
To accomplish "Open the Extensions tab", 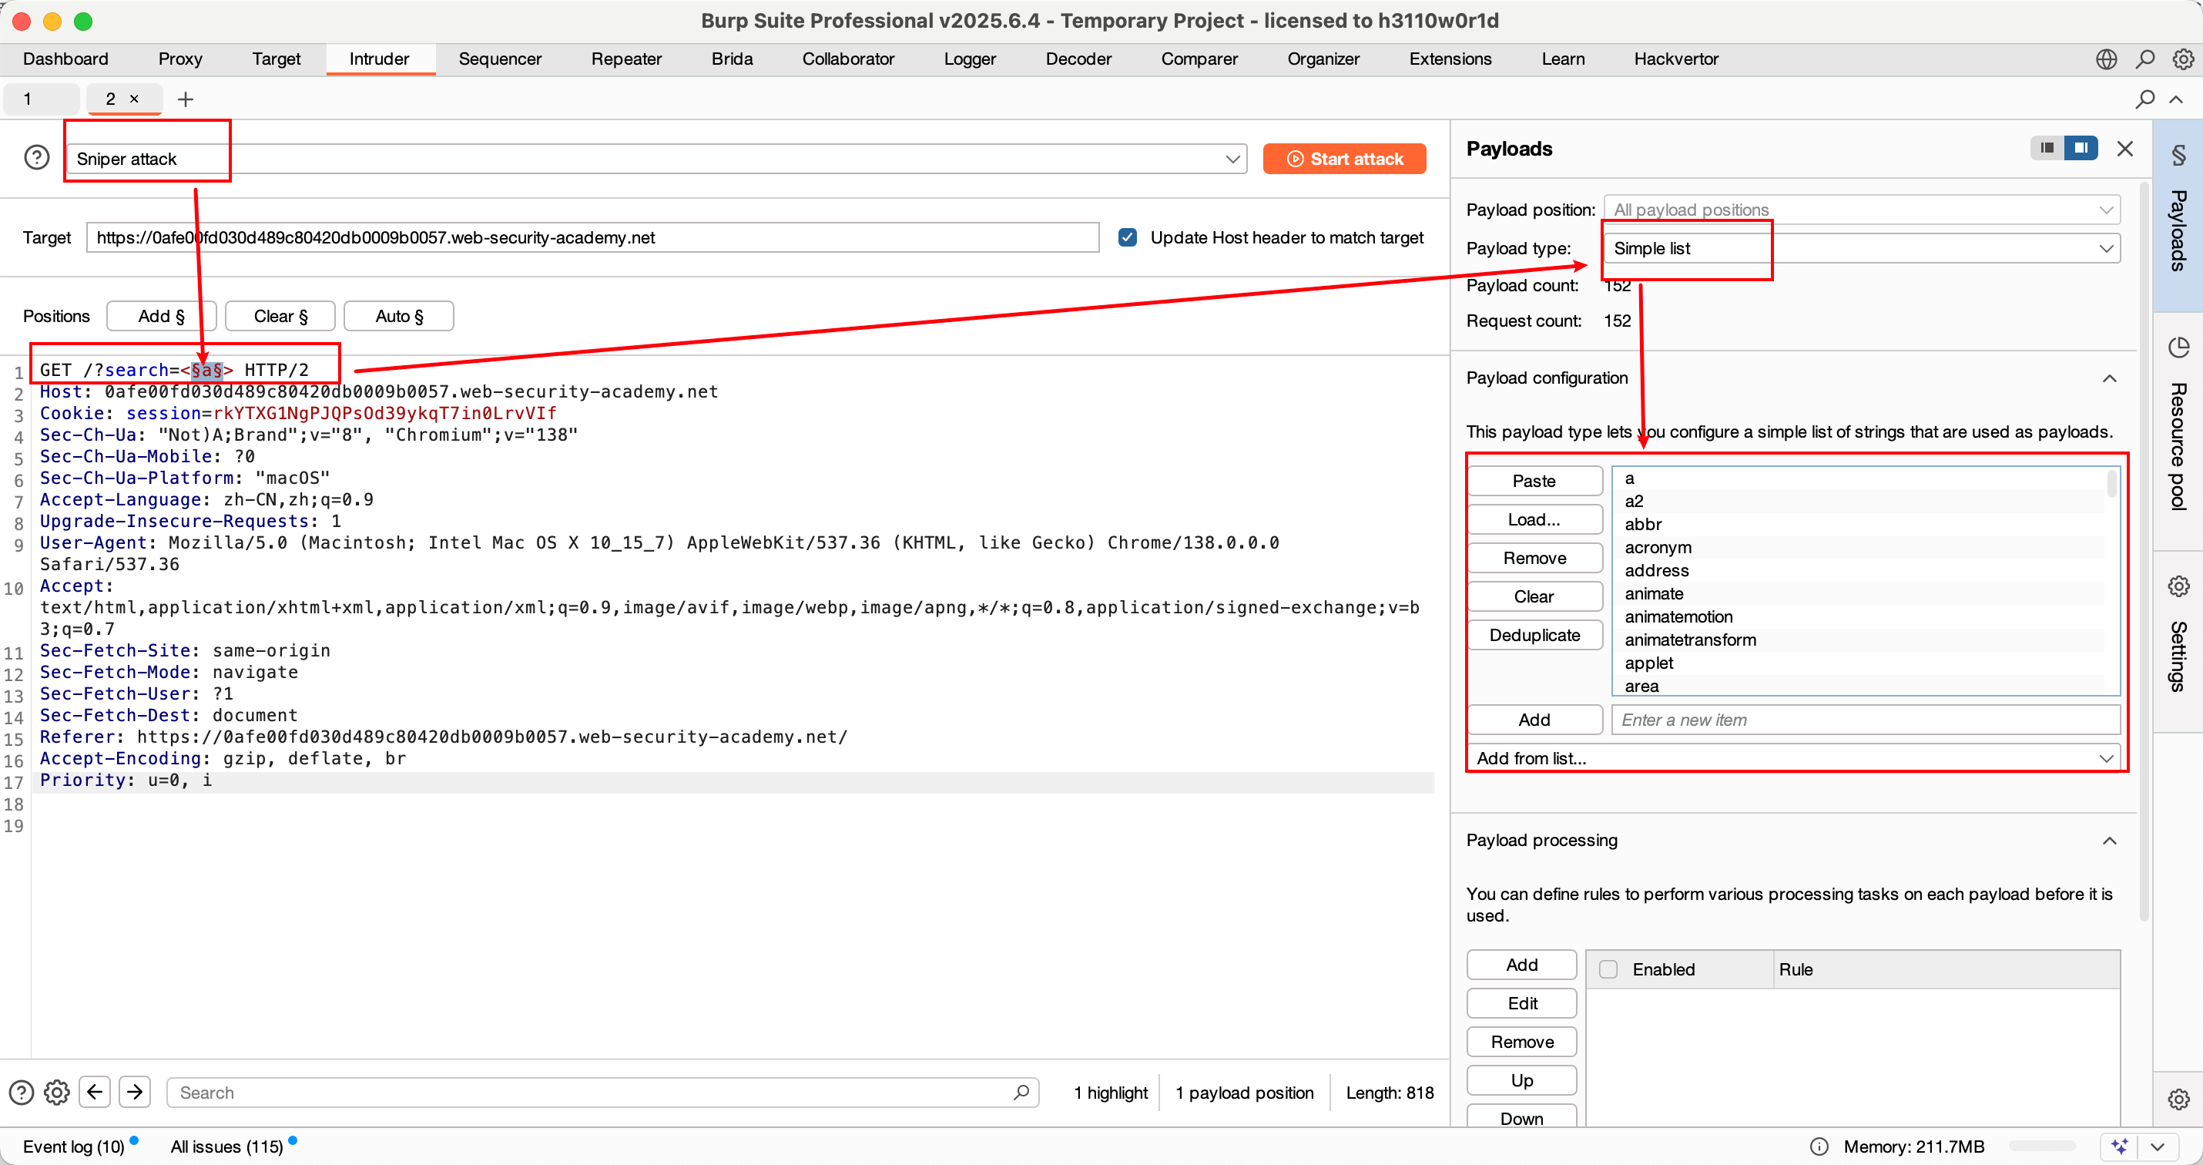I will (1450, 59).
